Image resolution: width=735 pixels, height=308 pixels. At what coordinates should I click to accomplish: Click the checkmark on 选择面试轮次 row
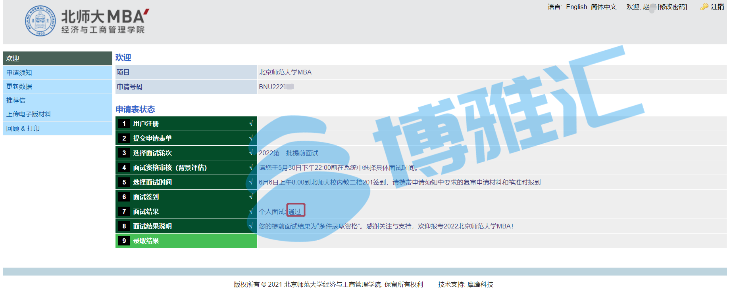(x=251, y=153)
